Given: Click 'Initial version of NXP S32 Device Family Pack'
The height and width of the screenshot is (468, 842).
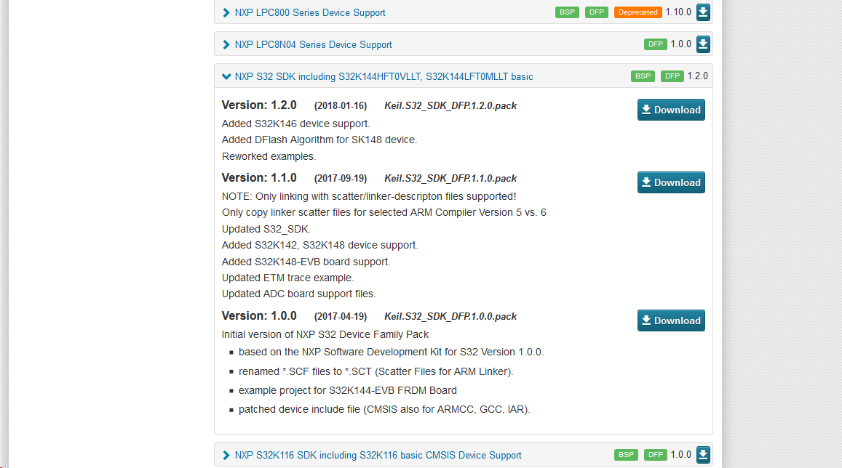Looking at the screenshot, I should (325, 334).
